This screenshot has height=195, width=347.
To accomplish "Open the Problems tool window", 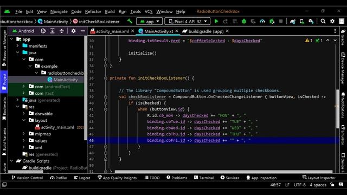I will point(177,178).
